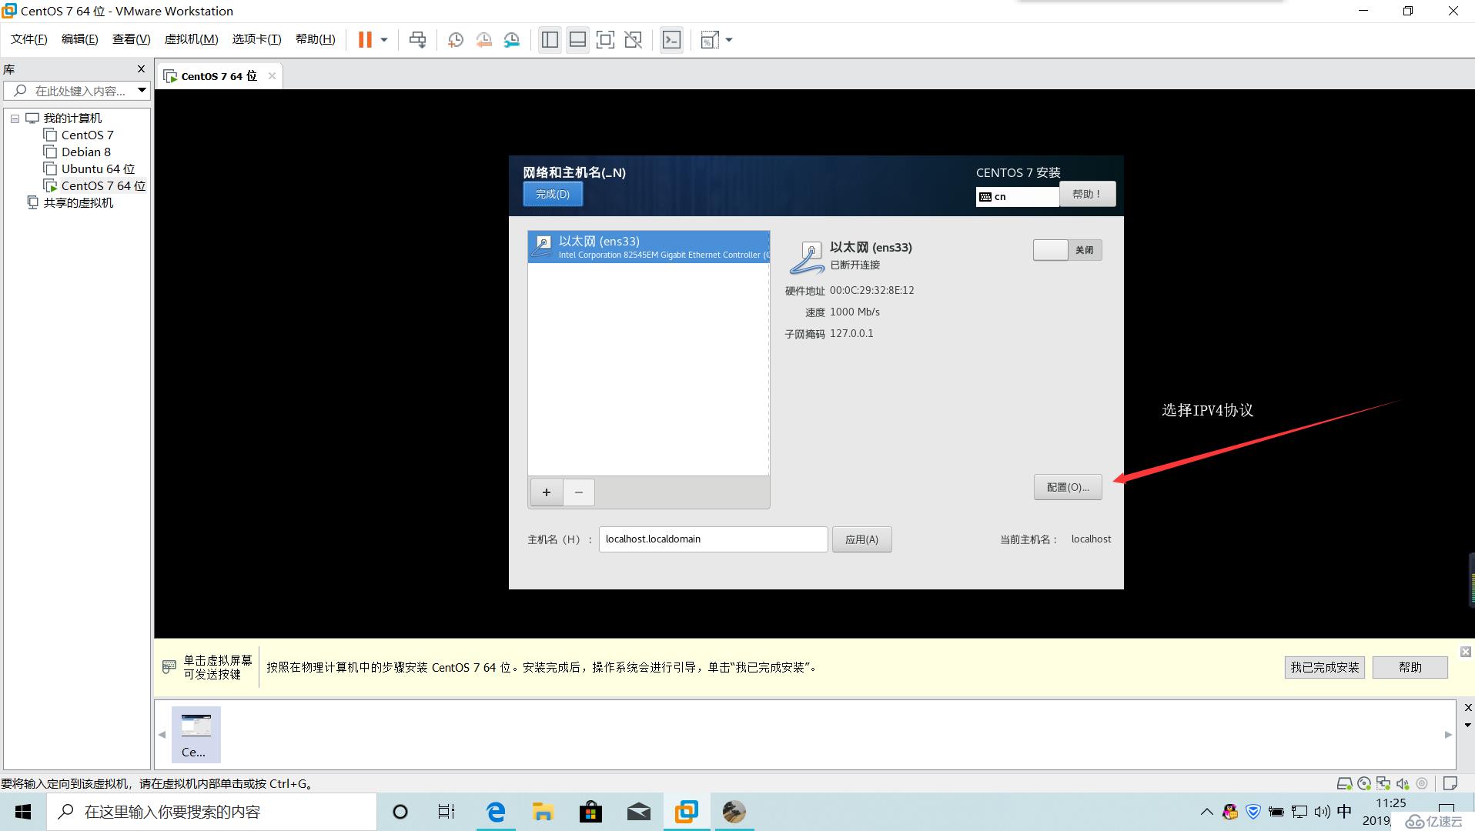
Task: Select 共享的虚拟机 in the library
Action: (x=70, y=203)
